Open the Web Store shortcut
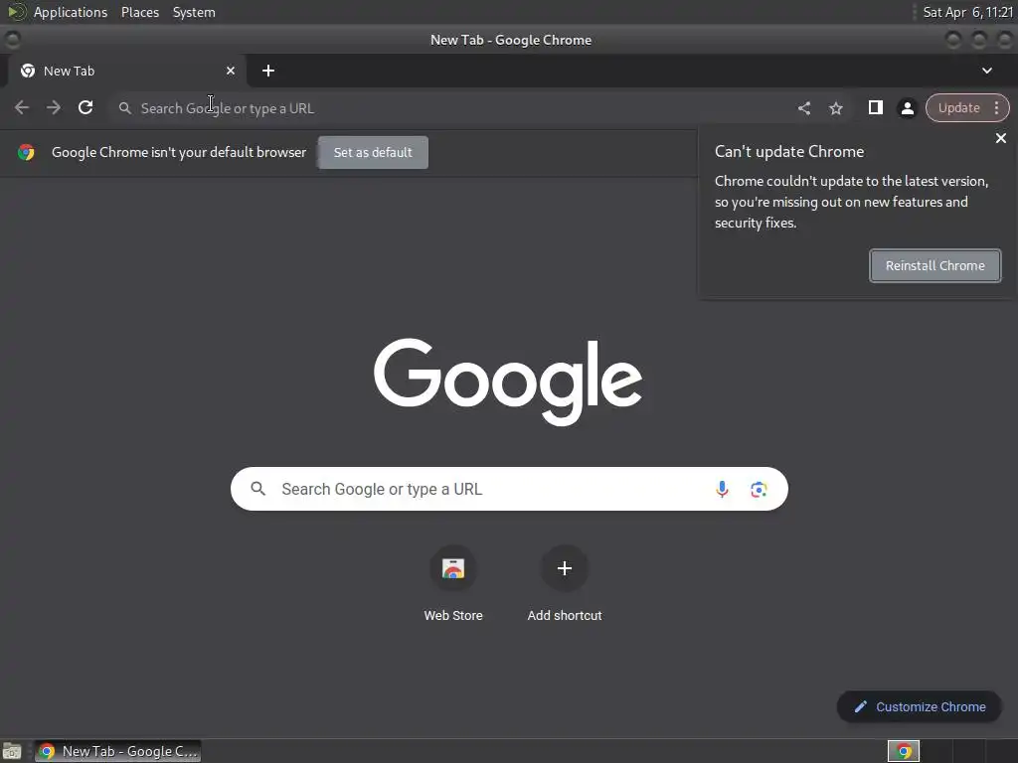The height and width of the screenshot is (763, 1018). [453, 584]
